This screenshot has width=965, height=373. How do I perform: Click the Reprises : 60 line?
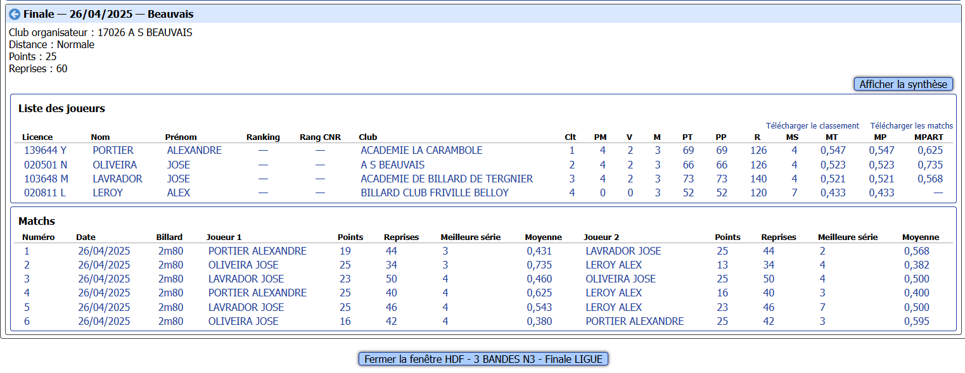(38, 68)
